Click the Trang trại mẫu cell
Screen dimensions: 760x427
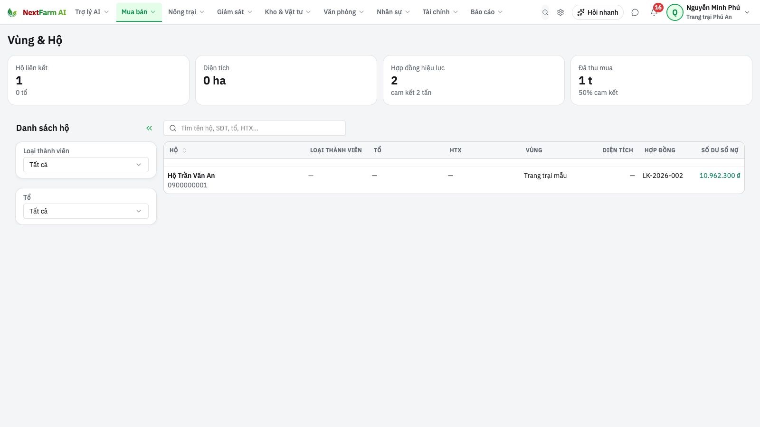pyautogui.click(x=545, y=176)
